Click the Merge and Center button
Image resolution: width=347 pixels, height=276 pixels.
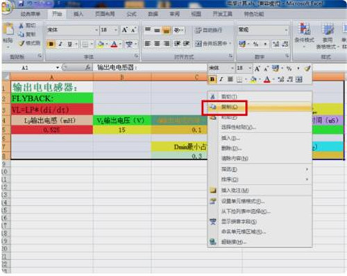pos(210,44)
